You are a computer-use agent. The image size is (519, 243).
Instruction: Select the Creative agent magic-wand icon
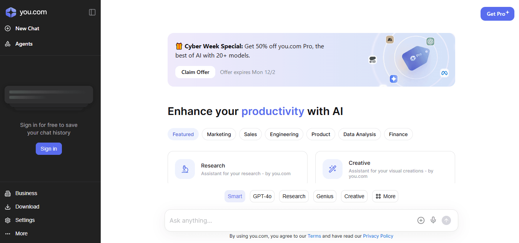[x=332, y=169]
